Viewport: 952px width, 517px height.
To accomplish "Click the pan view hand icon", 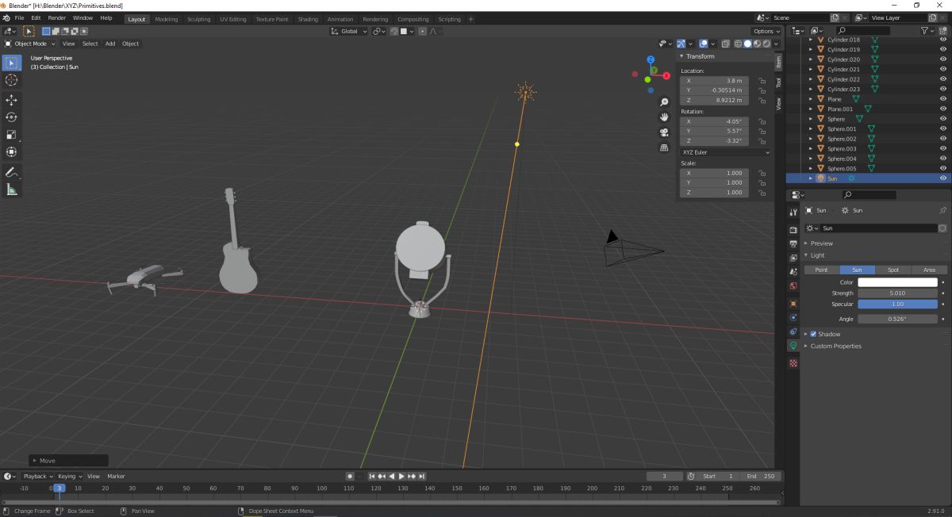I will [664, 117].
